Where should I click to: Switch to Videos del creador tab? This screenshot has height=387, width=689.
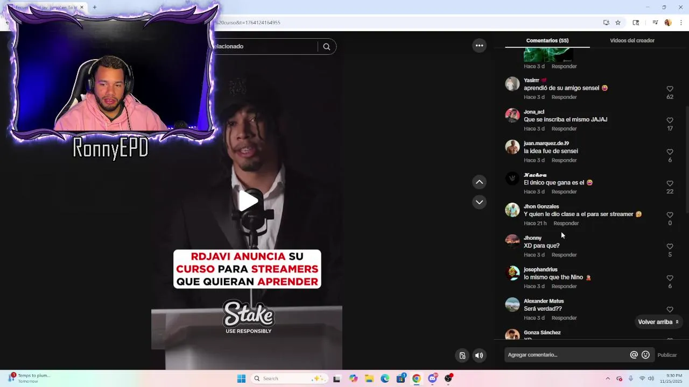coord(632,40)
